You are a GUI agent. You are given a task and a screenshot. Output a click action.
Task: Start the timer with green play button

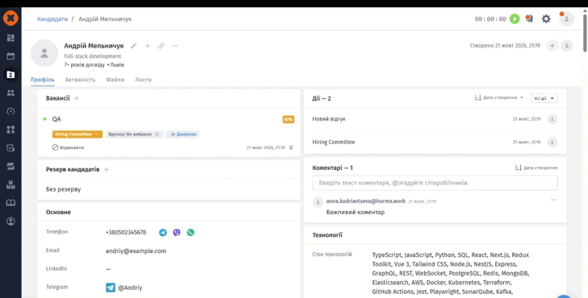514,19
